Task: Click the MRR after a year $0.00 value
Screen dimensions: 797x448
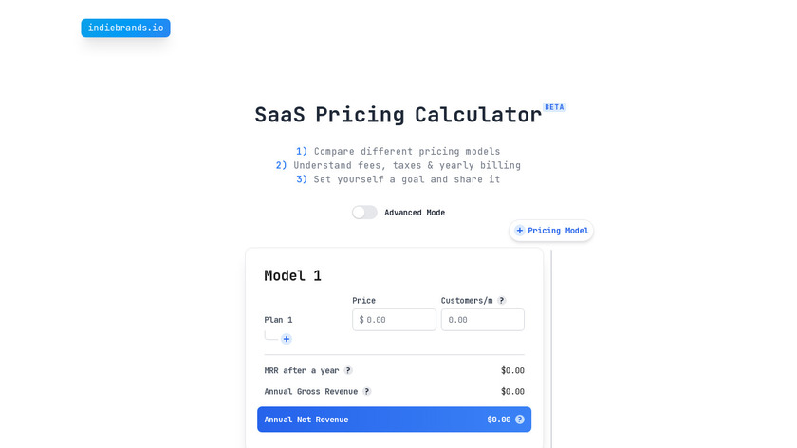Action: pos(512,370)
